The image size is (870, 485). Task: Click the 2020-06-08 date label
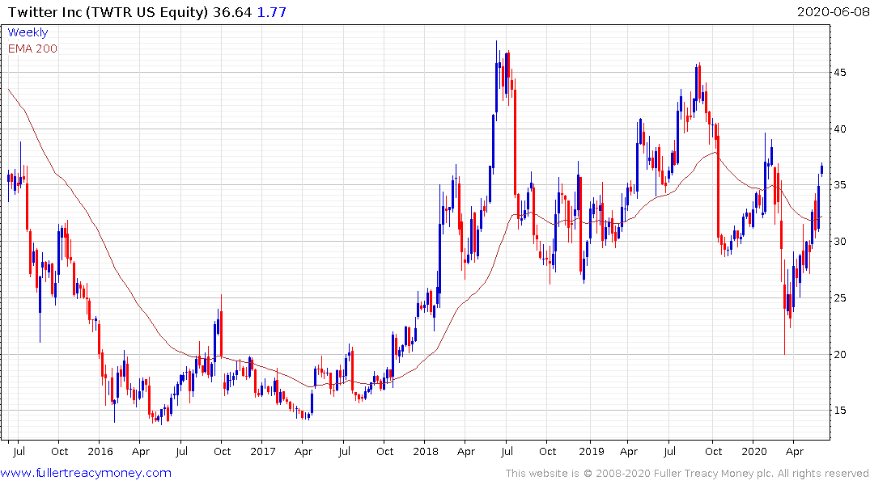tap(833, 12)
